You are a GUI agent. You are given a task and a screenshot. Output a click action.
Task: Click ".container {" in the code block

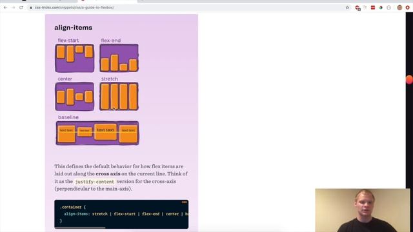coord(73,207)
